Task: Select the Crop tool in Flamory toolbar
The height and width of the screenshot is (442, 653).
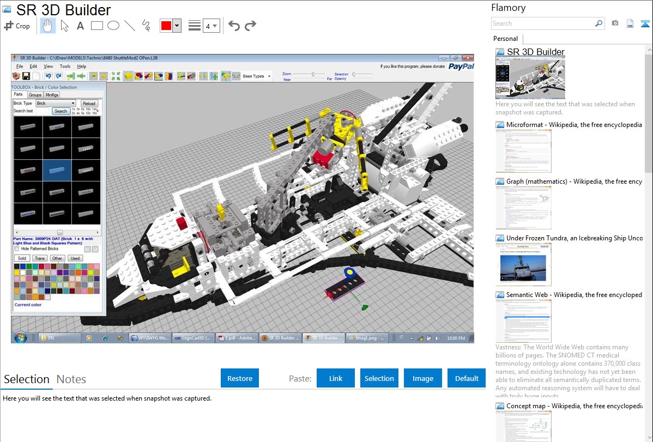Action: click(17, 26)
